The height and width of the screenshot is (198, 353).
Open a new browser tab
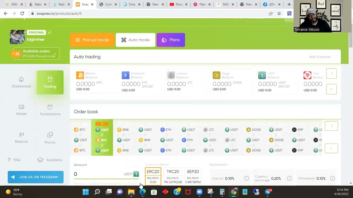(x=289, y=4)
